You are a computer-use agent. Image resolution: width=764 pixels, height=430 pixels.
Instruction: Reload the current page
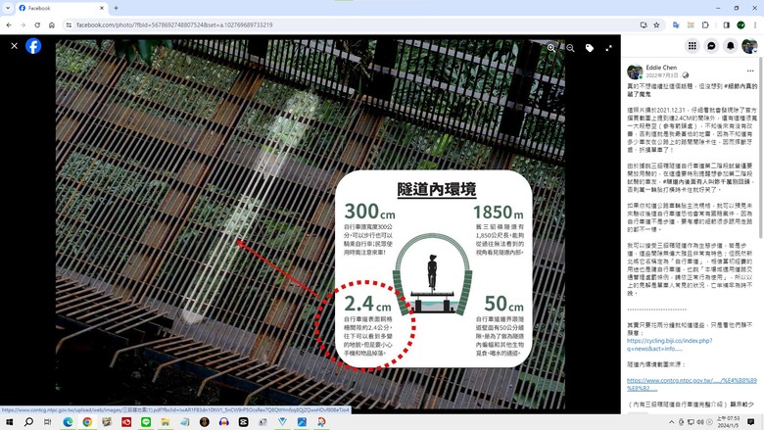(x=37, y=24)
